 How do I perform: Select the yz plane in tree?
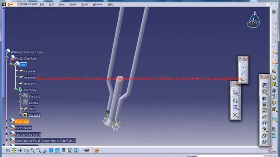point(29,78)
